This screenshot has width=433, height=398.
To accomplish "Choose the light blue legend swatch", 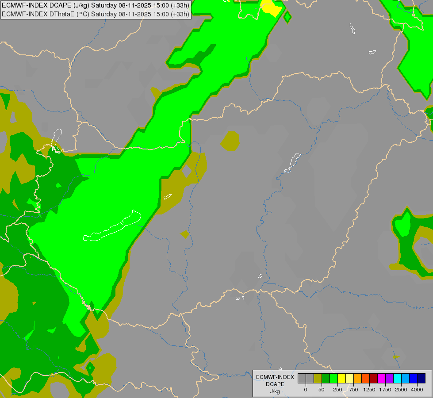I will coord(406,379).
